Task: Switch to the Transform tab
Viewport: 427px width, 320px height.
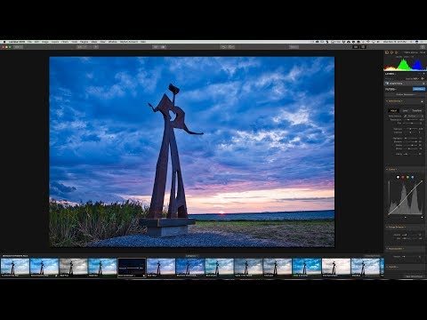Action: point(417,110)
